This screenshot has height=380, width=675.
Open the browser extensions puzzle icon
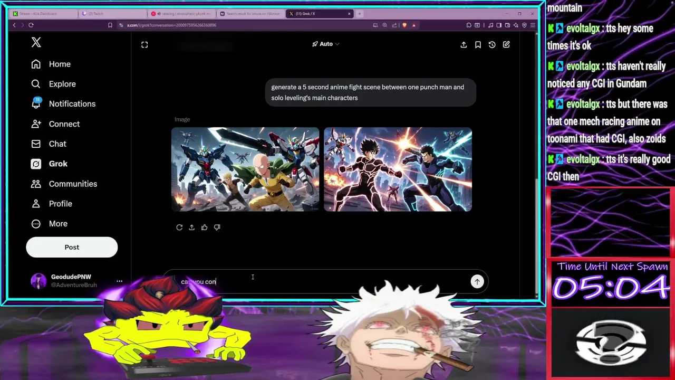pyautogui.click(x=469, y=25)
